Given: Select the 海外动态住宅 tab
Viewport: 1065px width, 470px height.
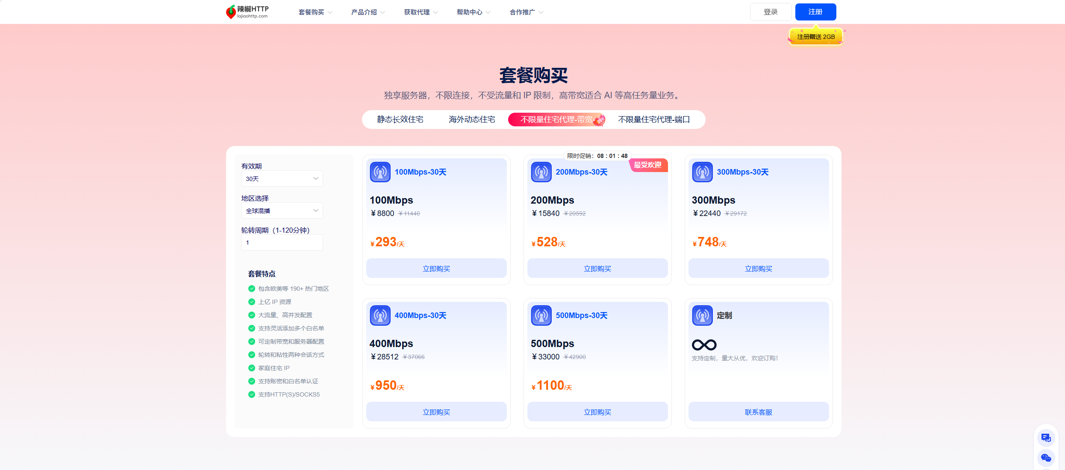Looking at the screenshot, I should [x=471, y=120].
